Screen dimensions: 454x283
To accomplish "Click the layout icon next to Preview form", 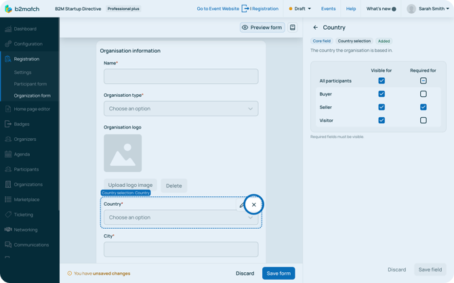I will click(x=293, y=28).
